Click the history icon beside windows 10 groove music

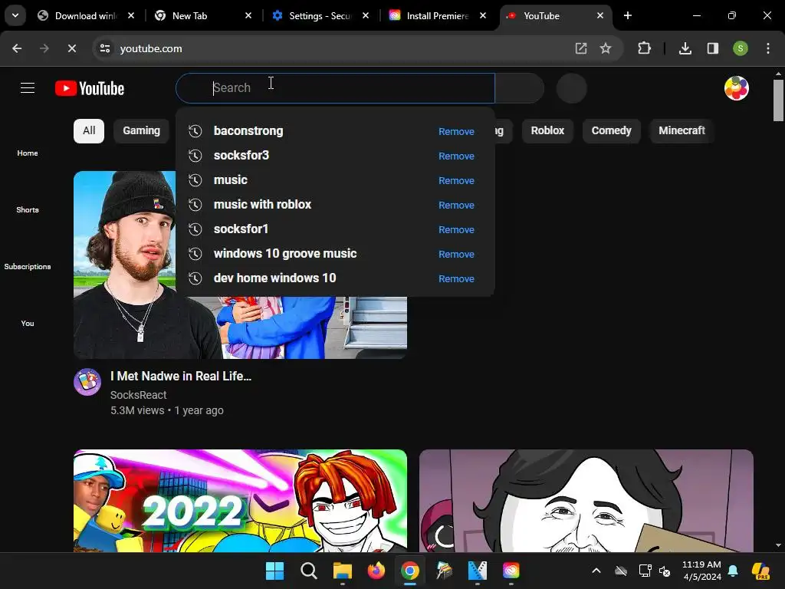coord(195,253)
